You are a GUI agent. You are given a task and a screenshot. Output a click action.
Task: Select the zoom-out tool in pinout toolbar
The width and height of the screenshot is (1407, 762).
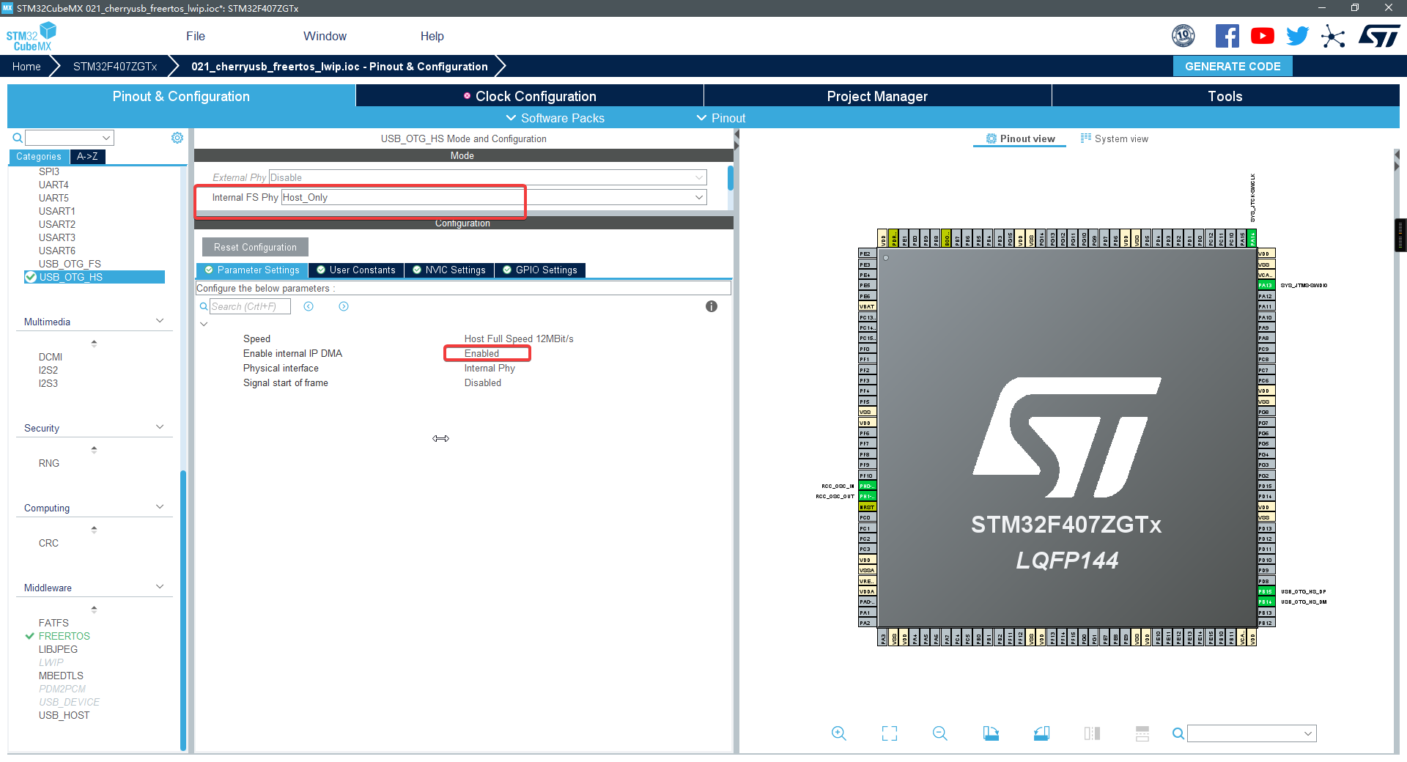pyautogui.click(x=939, y=733)
